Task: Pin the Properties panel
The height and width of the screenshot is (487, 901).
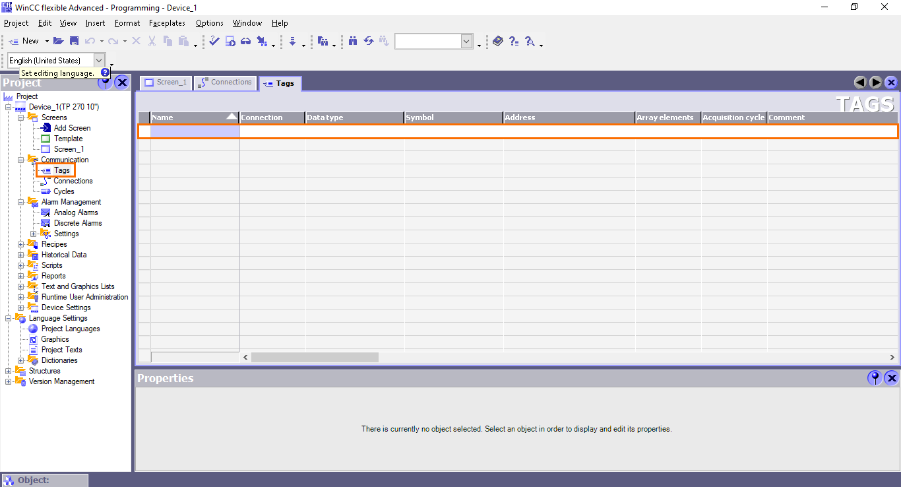Action: pyautogui.click(x=875, y=378)
